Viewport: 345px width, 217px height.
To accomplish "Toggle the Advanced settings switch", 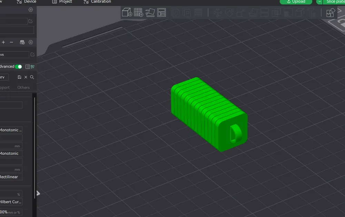I will 18,67.
